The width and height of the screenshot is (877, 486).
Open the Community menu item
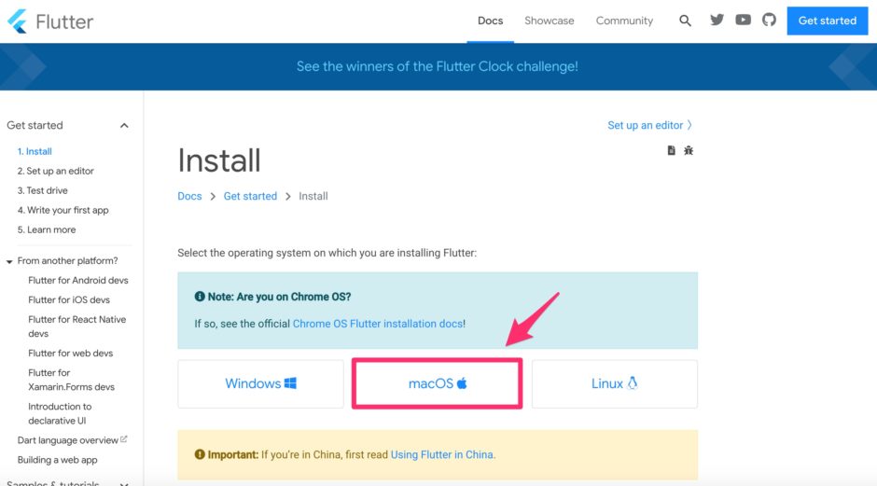click(x=624, y=21)
